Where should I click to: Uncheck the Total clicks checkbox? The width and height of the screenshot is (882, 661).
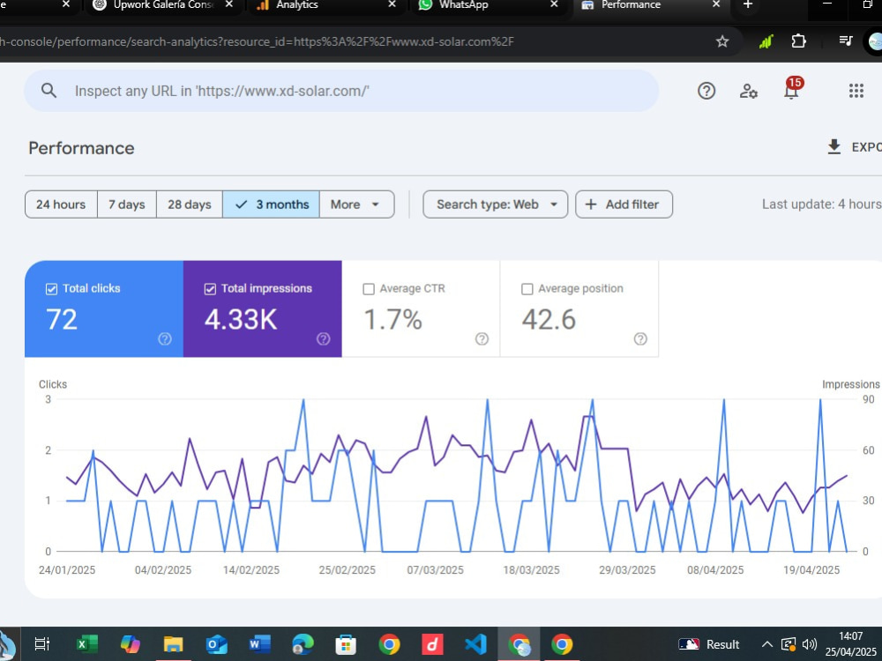tap(51, 289)
